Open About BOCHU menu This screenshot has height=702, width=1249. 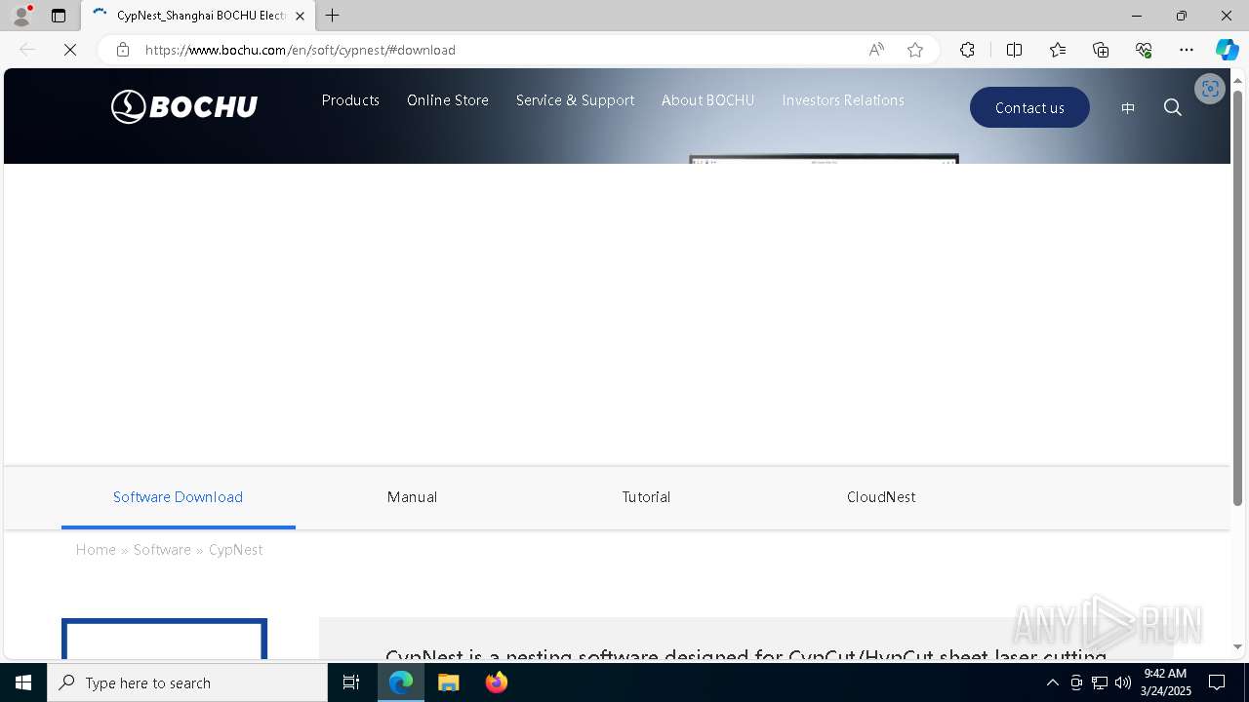[707, 100]
